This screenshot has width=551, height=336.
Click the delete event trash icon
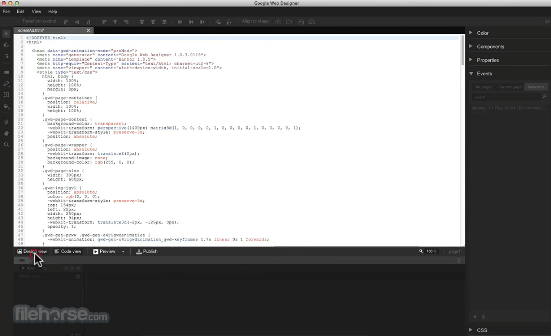pos(483,317)
